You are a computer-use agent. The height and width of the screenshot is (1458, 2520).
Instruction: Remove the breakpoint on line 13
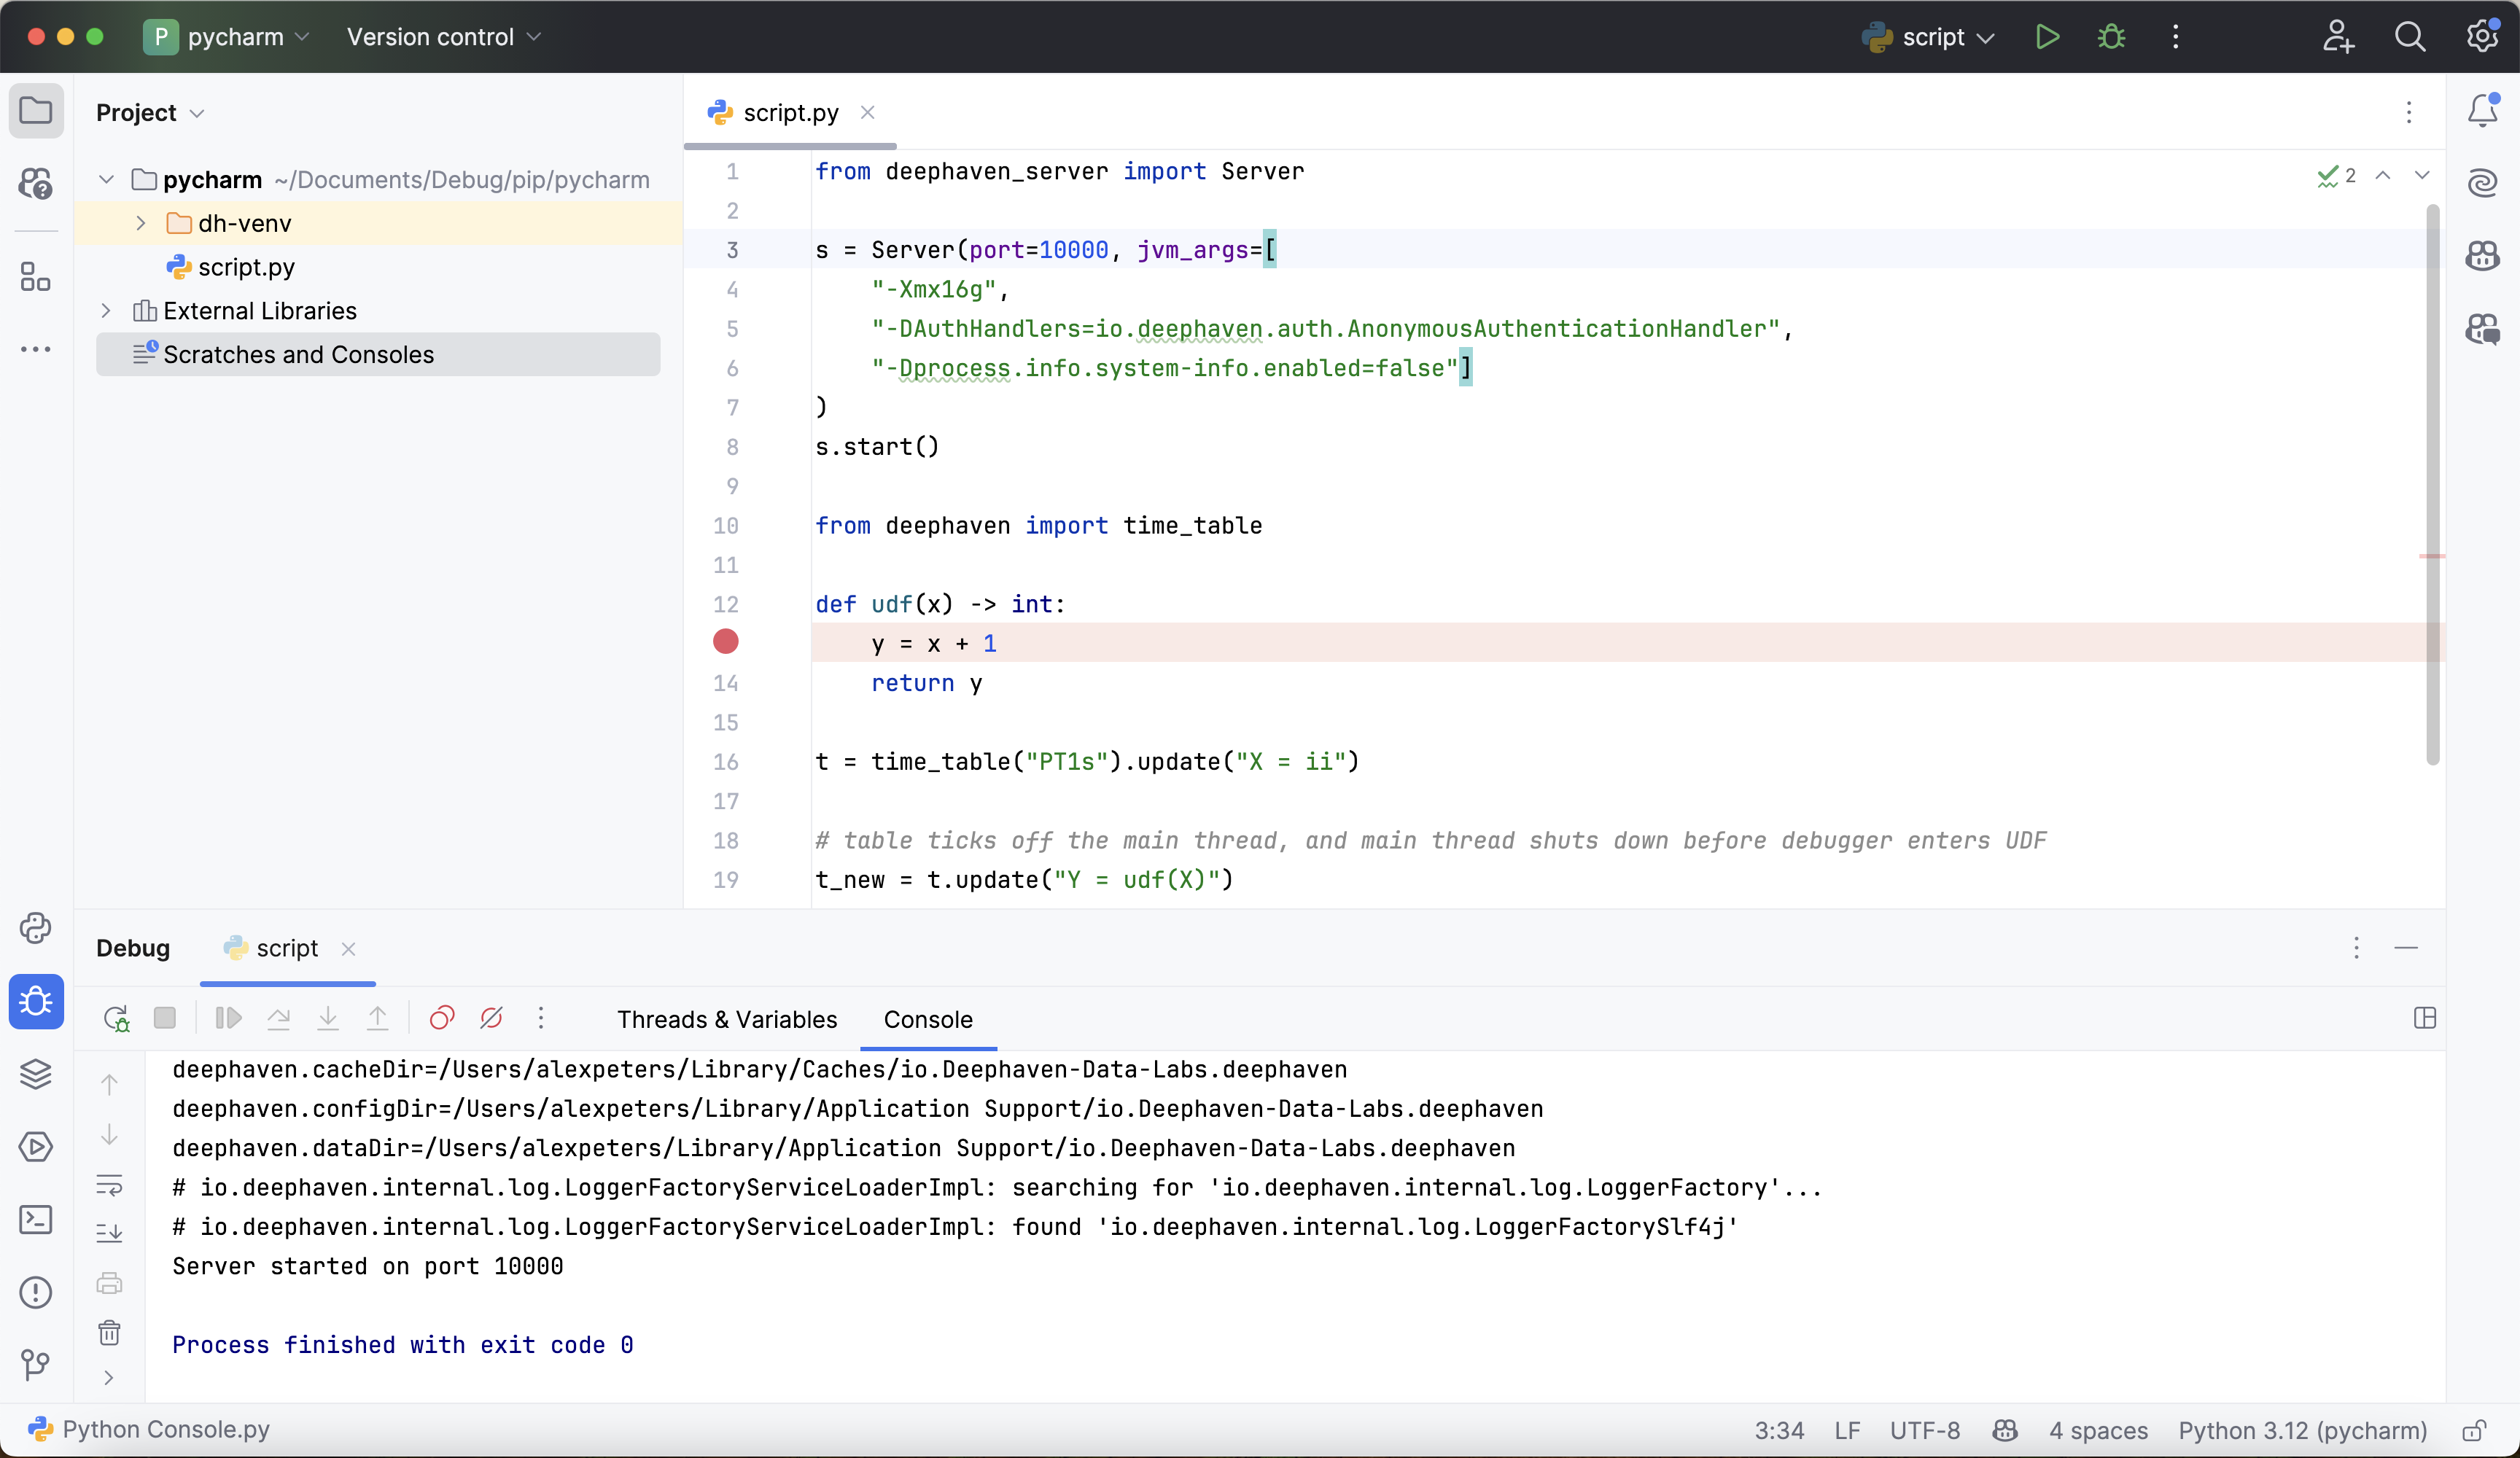[x=726, y=642]
